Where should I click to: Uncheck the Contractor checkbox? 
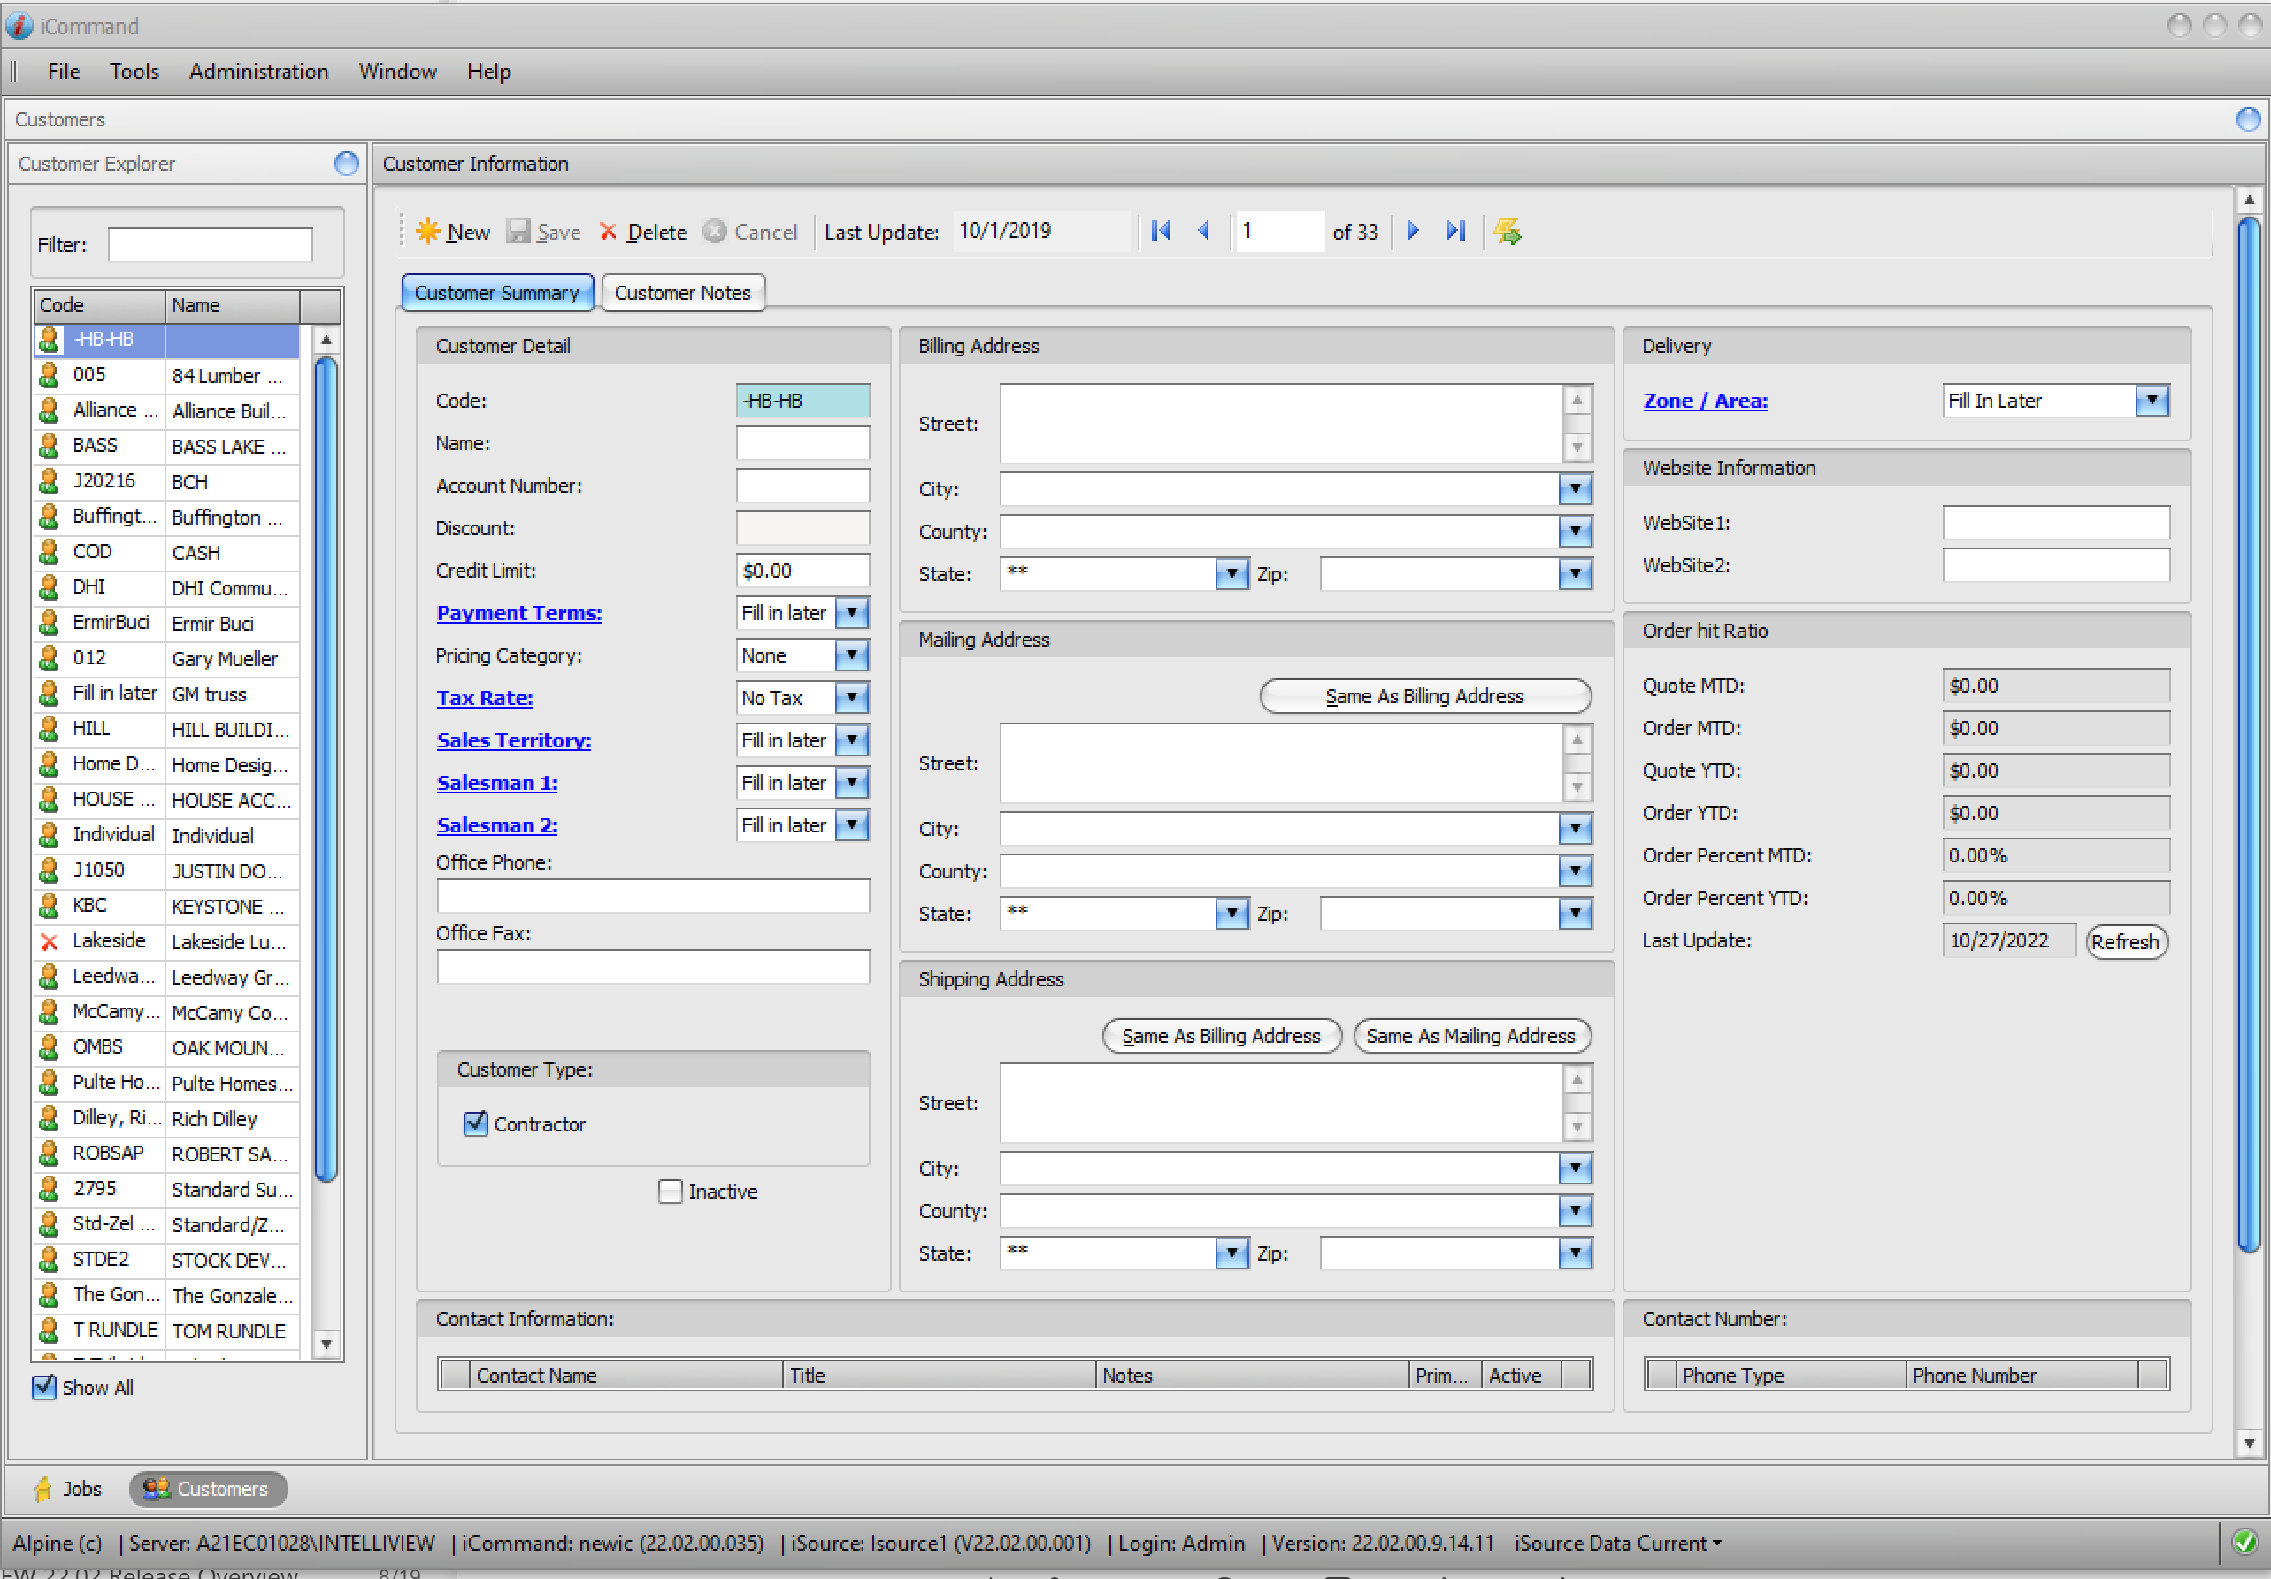click(476, 1123)
